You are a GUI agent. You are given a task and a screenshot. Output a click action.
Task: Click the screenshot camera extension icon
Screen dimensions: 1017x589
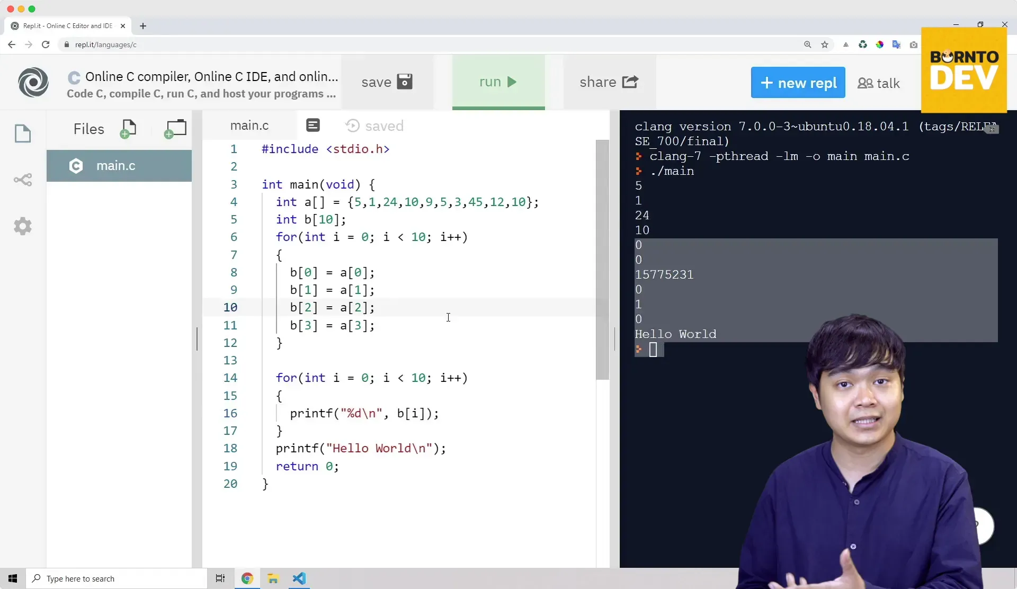pyautogui.click(x=914, y=44)
